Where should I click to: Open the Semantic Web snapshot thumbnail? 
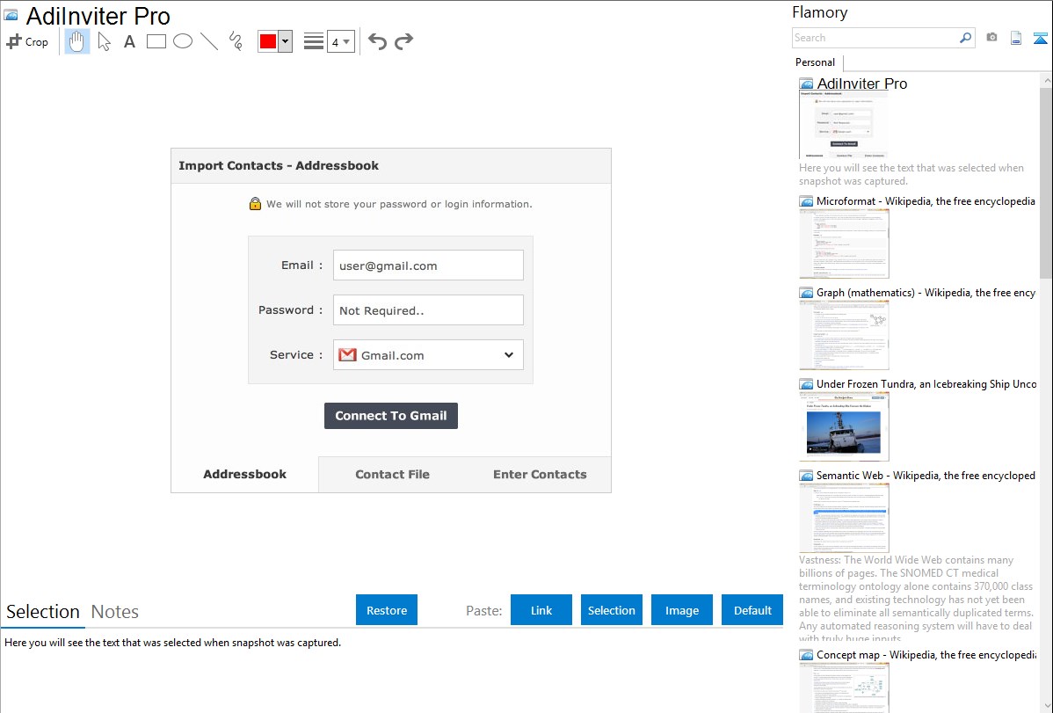coord(844,518)
